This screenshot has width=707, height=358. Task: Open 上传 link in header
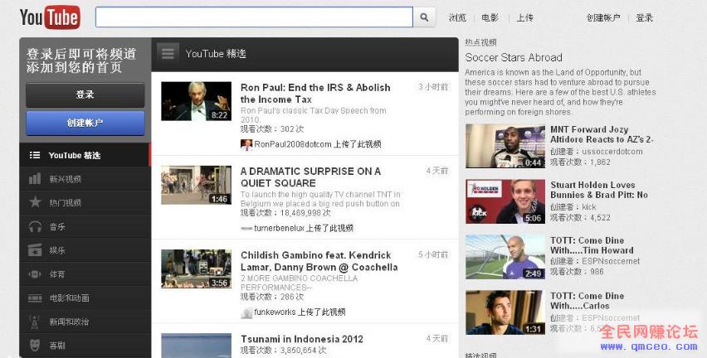(x=524, y=17)
